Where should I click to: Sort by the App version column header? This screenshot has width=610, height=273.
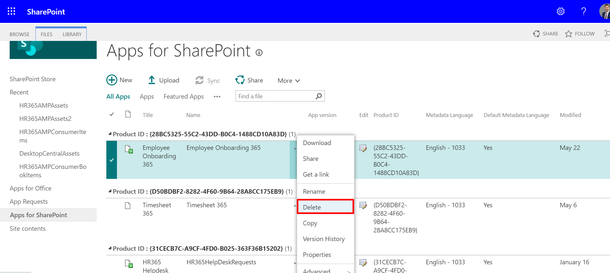tap(322, 115)
